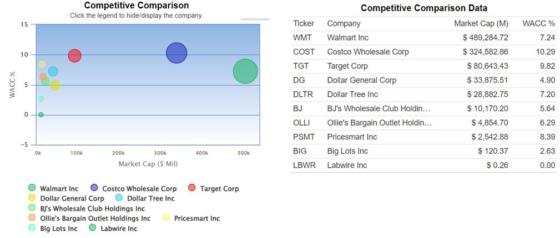Image resolution: width=560 pixels, height=238 pixels.
Task: Toggle the Pricesmart Inc legend label
Action: 196,219
